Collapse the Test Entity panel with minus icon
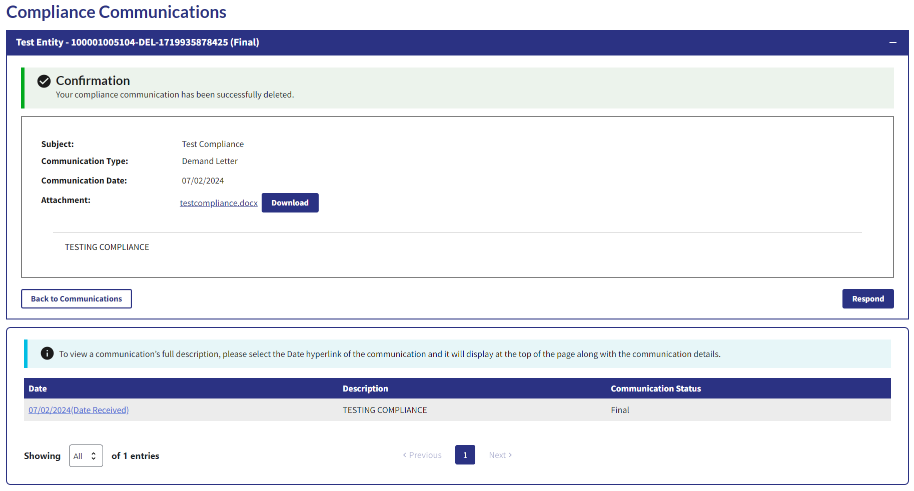 (892, 42)
